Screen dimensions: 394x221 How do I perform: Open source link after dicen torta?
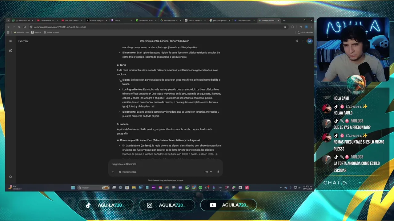tap(216, 154)
